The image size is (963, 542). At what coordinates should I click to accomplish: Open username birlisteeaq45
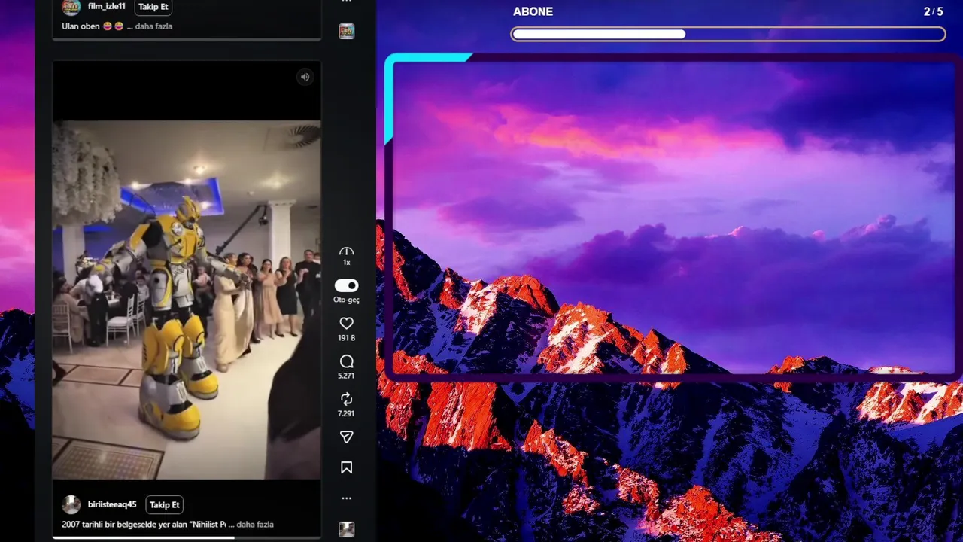[x=112, y=504]
